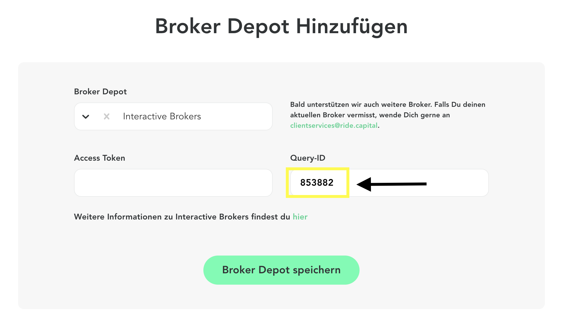Click the "Broker Depot" field label
The height and width of the screenshot is (319, 567).
[x=100, y=92]
